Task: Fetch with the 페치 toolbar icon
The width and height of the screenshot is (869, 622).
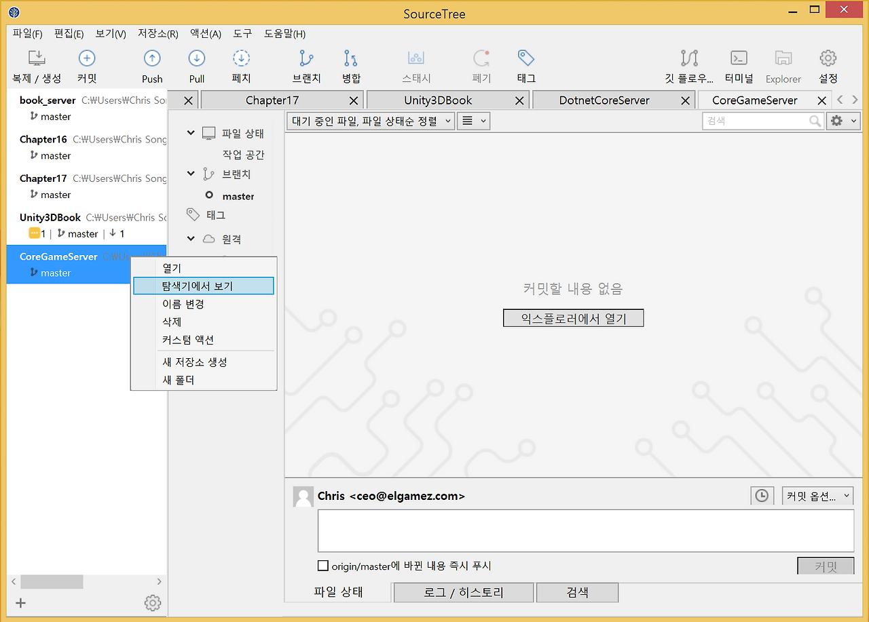Action: click(x=242, y=58)
